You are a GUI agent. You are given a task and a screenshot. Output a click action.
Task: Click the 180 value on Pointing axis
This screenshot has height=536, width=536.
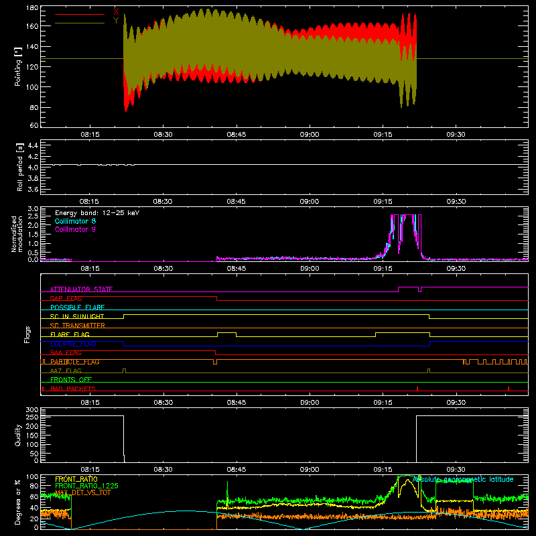coord(32,8)
